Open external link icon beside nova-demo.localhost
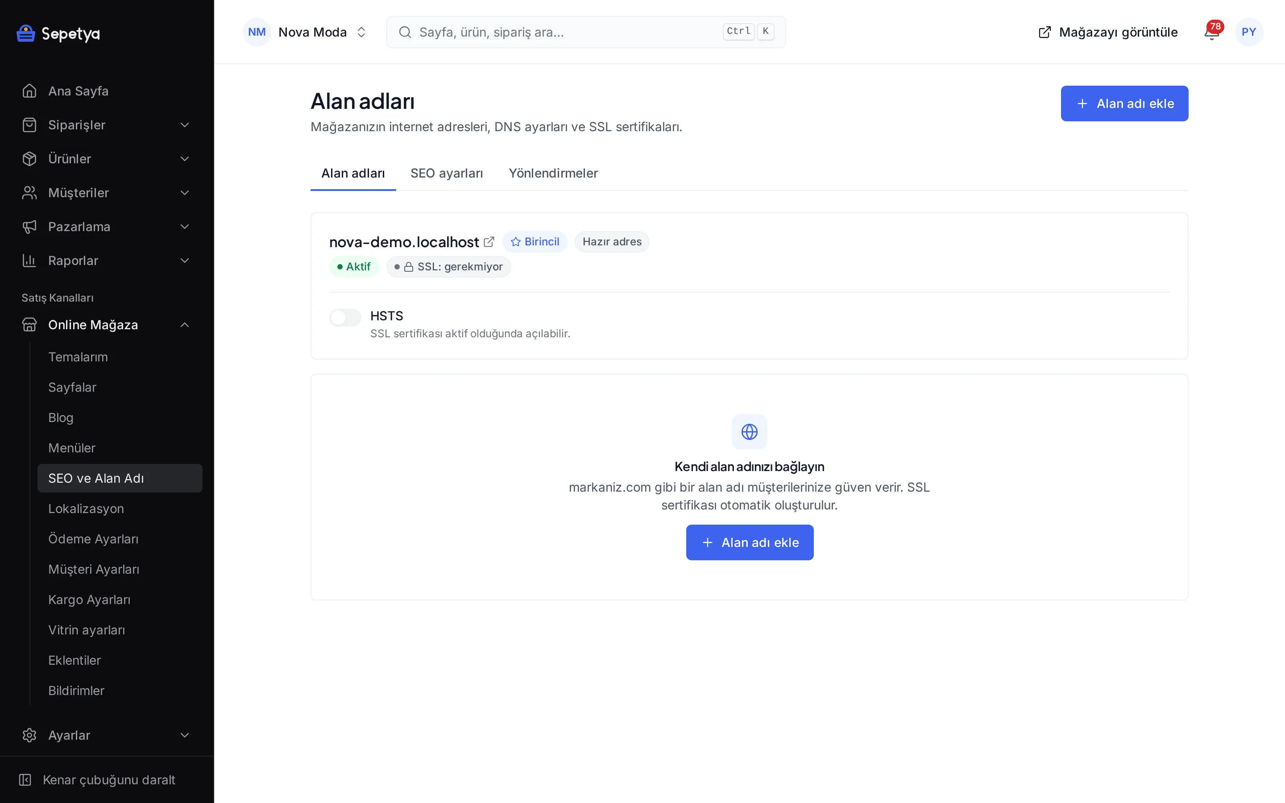 coord(489,242)
